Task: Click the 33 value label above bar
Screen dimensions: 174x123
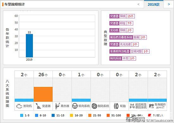Action: (29, 32)
